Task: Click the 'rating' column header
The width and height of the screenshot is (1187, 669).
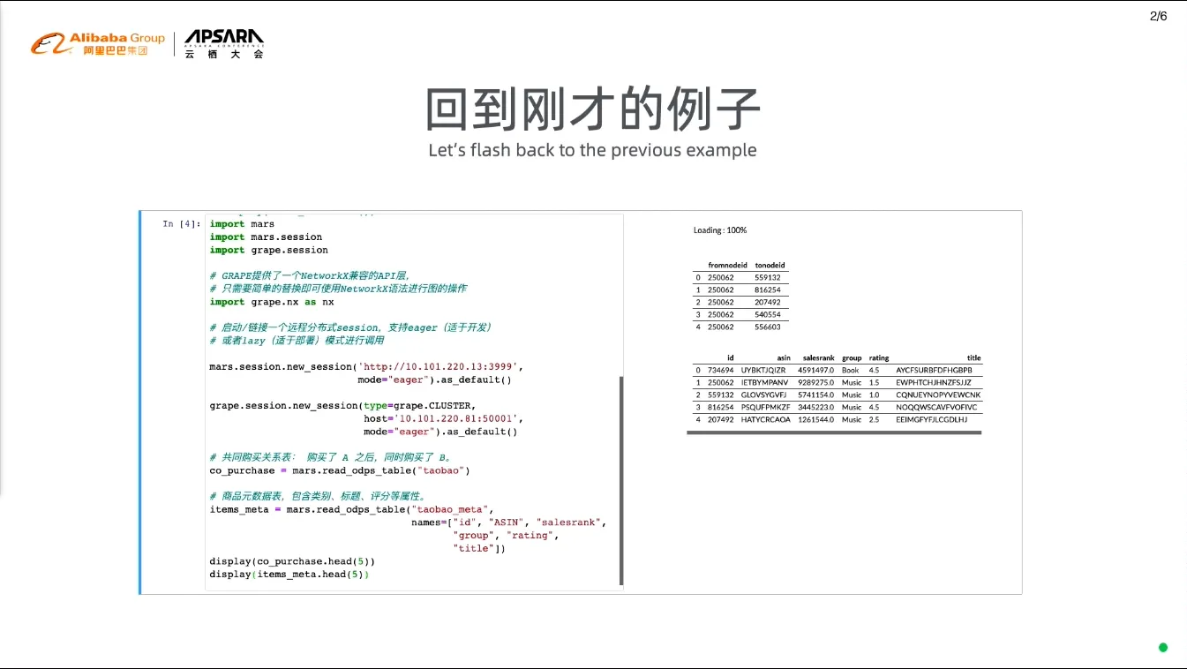Action: [879, 358]
